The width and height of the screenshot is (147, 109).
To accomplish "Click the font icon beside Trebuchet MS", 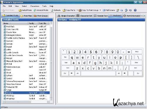I will coord(5,87).
